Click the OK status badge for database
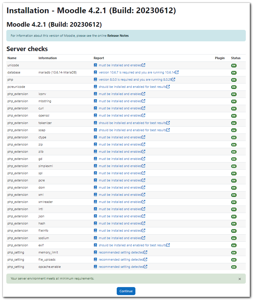255x302 pixels. (x=234, y=73)
